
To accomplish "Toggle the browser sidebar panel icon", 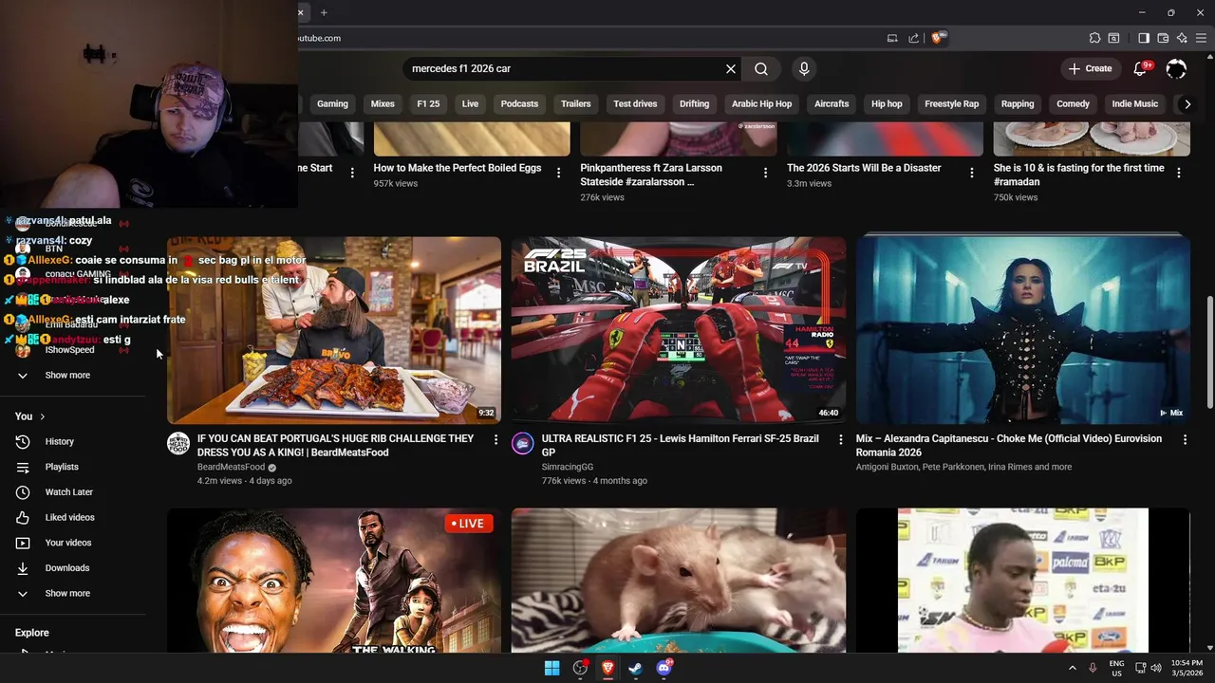I will coord(1144,38).
